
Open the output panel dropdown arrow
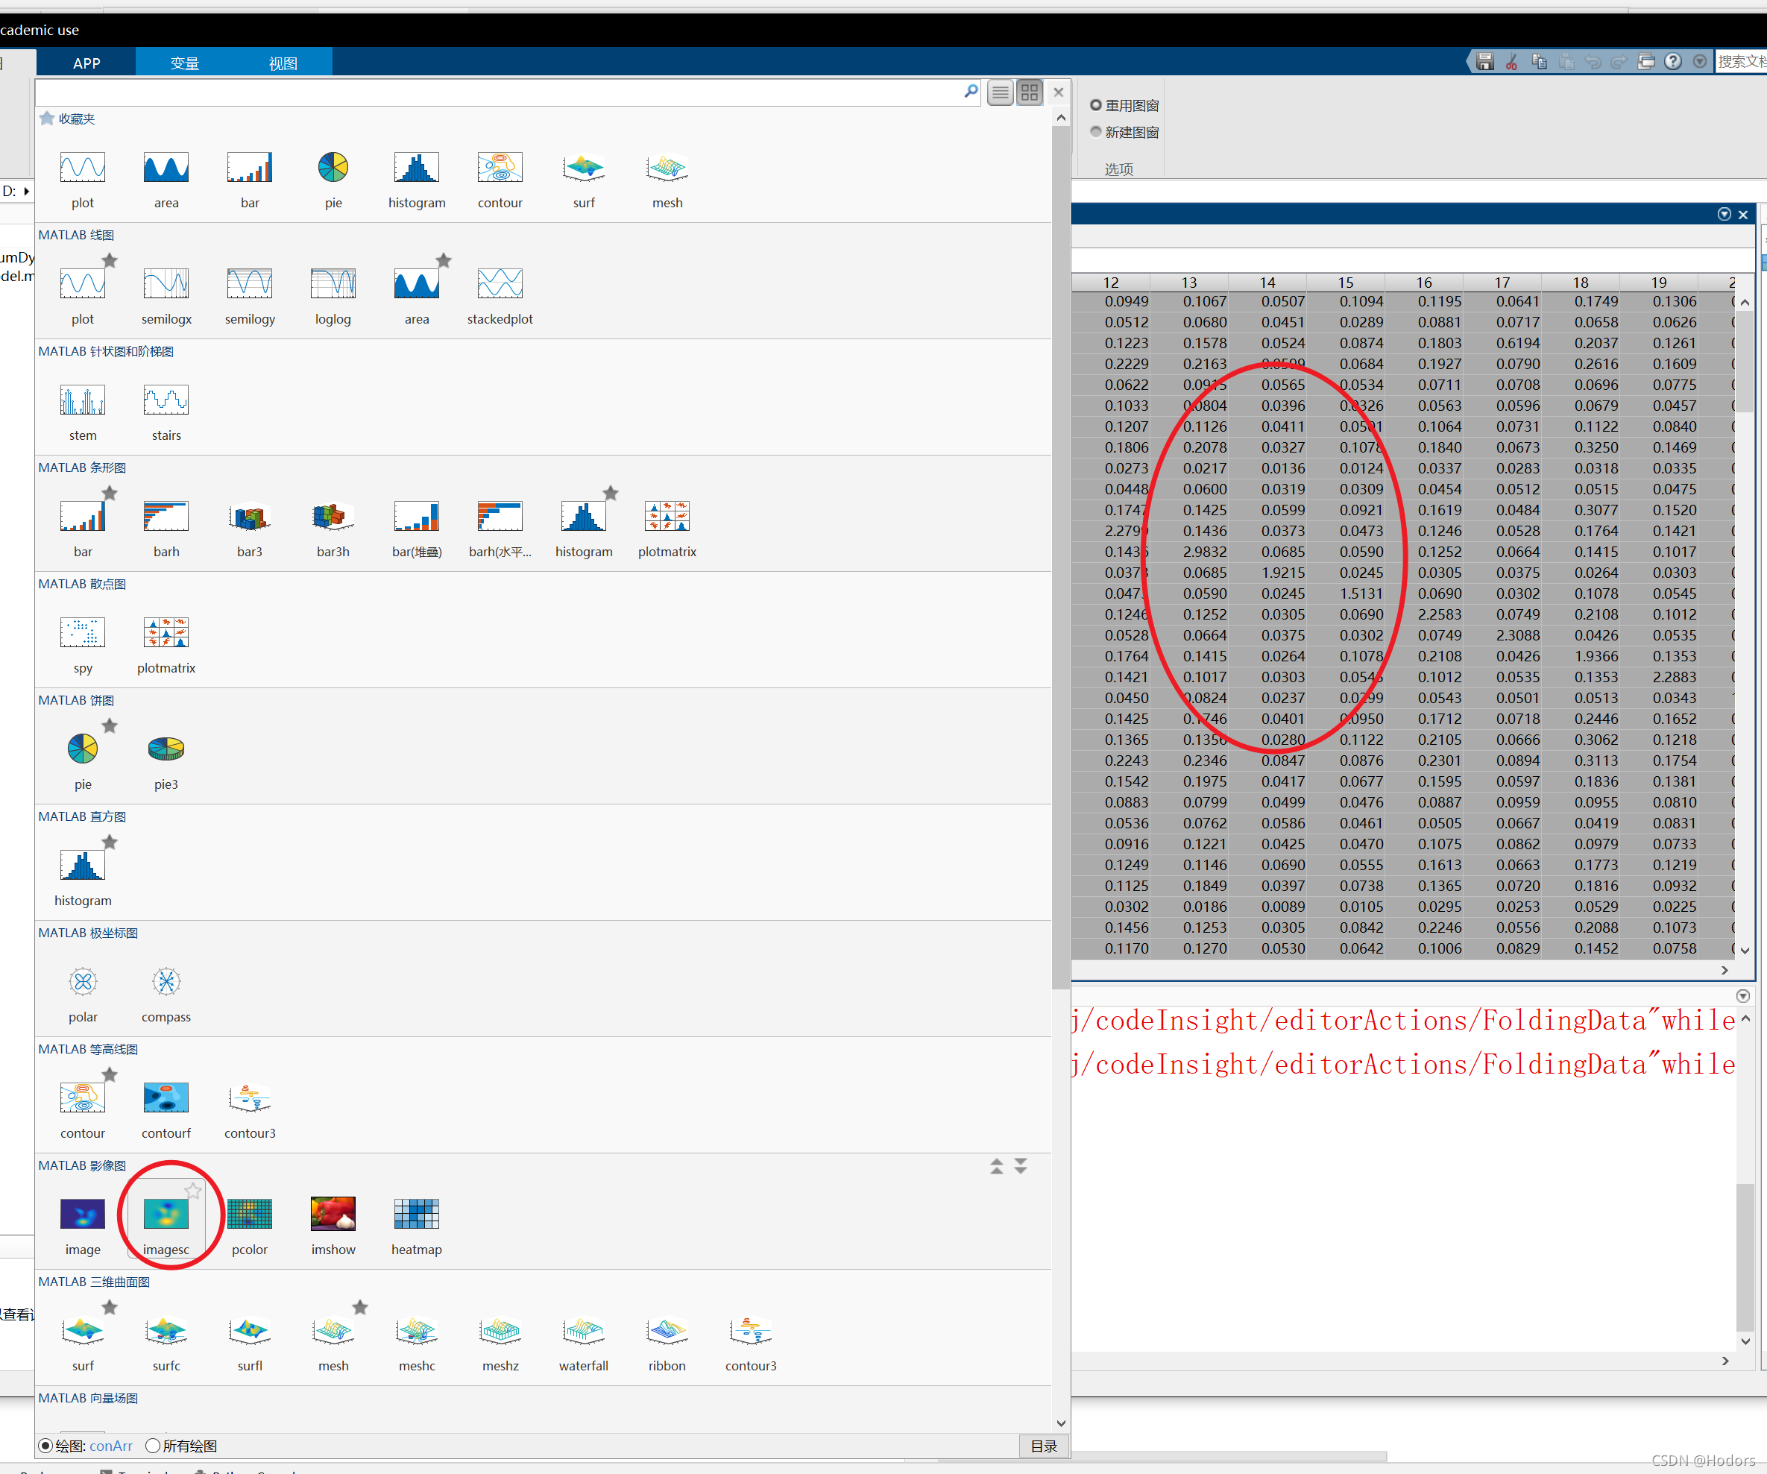coord(1742,996)
